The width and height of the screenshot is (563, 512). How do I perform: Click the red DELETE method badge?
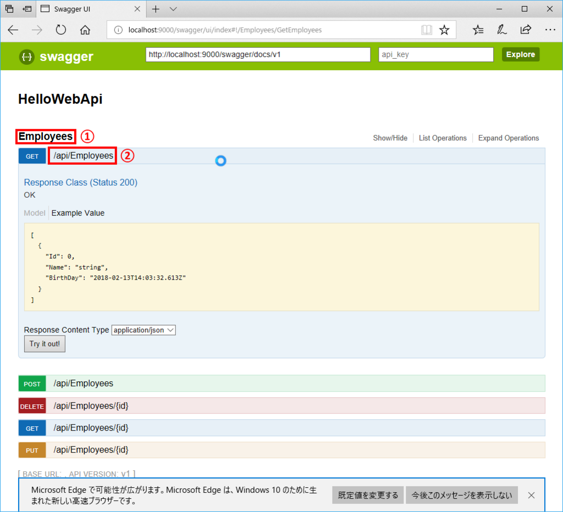pyautogui.click(x=32, y=405)
